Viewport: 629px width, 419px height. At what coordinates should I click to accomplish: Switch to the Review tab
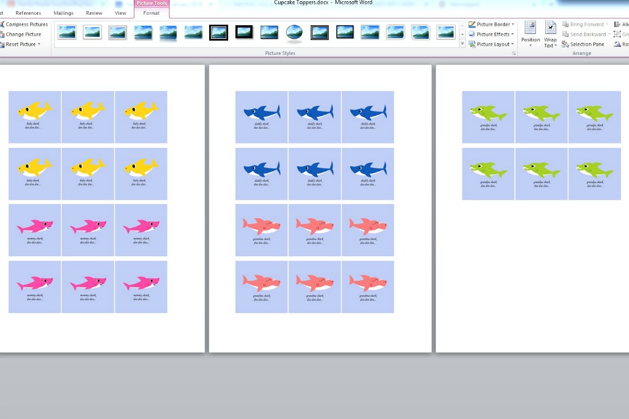pos(94,13)
